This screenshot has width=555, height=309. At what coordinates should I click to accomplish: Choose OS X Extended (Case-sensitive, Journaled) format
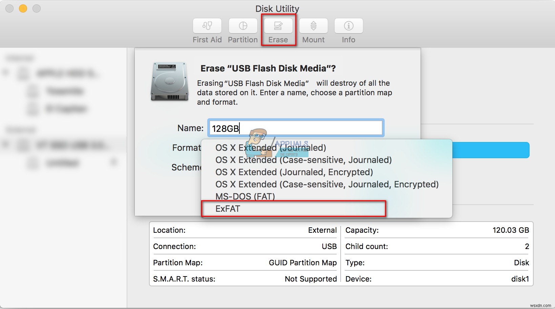[303, 160]
